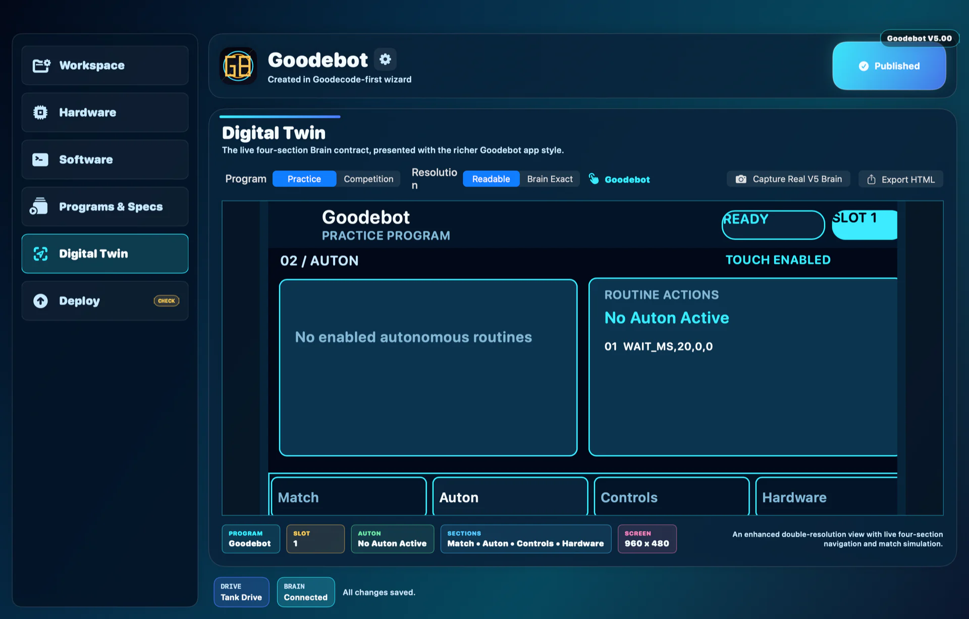Click the READY status pill
The height and width of the screenshot is (619, 969).
(773, 225)
